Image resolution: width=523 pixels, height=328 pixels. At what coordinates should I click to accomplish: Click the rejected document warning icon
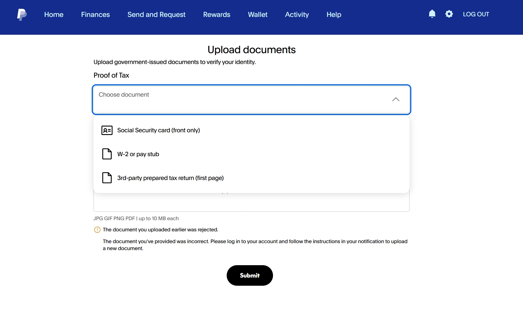[x=97, y=230]
